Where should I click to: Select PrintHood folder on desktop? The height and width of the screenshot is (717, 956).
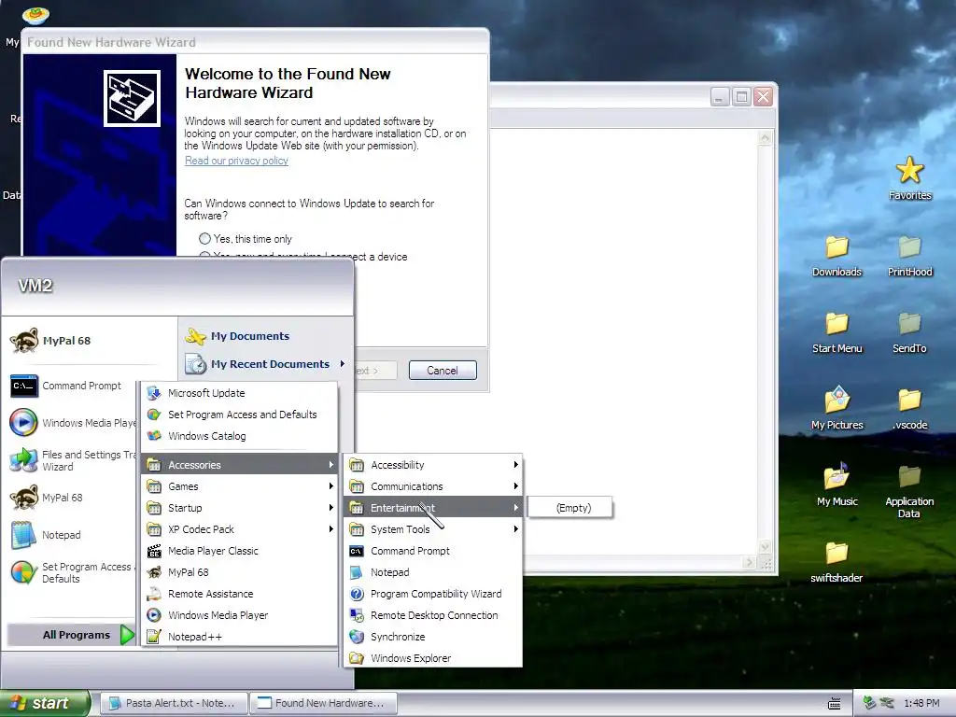909,255
